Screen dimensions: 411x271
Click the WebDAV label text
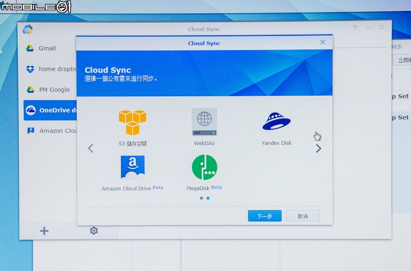click(204, 143)
